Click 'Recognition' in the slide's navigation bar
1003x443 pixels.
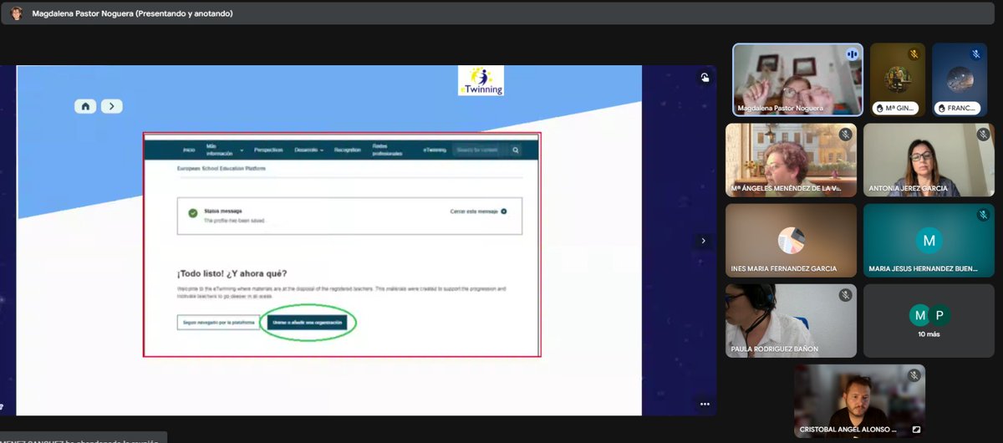tap(348, 150)
